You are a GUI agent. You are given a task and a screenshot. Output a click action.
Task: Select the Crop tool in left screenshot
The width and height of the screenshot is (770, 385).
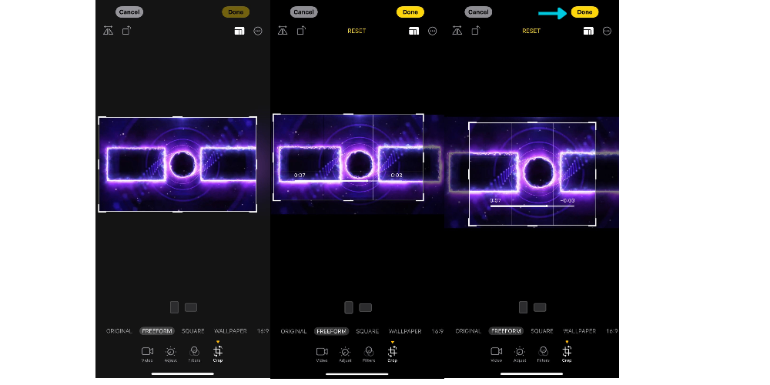tap(218, 354)
